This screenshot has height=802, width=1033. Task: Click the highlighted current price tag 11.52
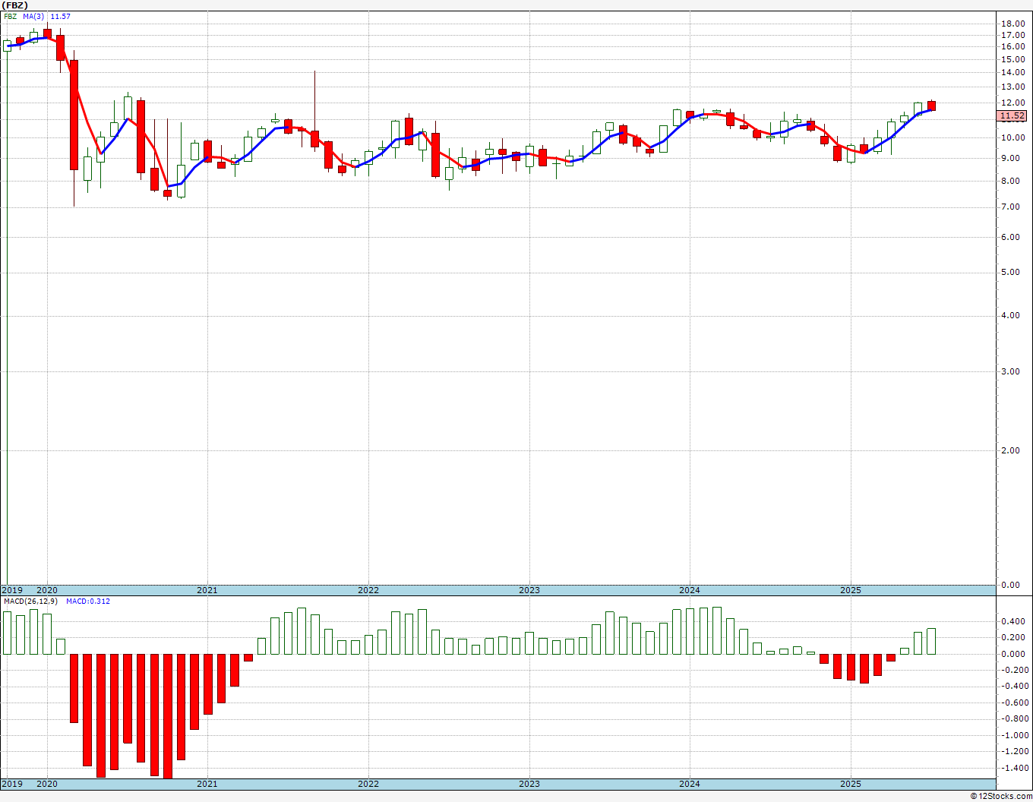(1012, 116)
